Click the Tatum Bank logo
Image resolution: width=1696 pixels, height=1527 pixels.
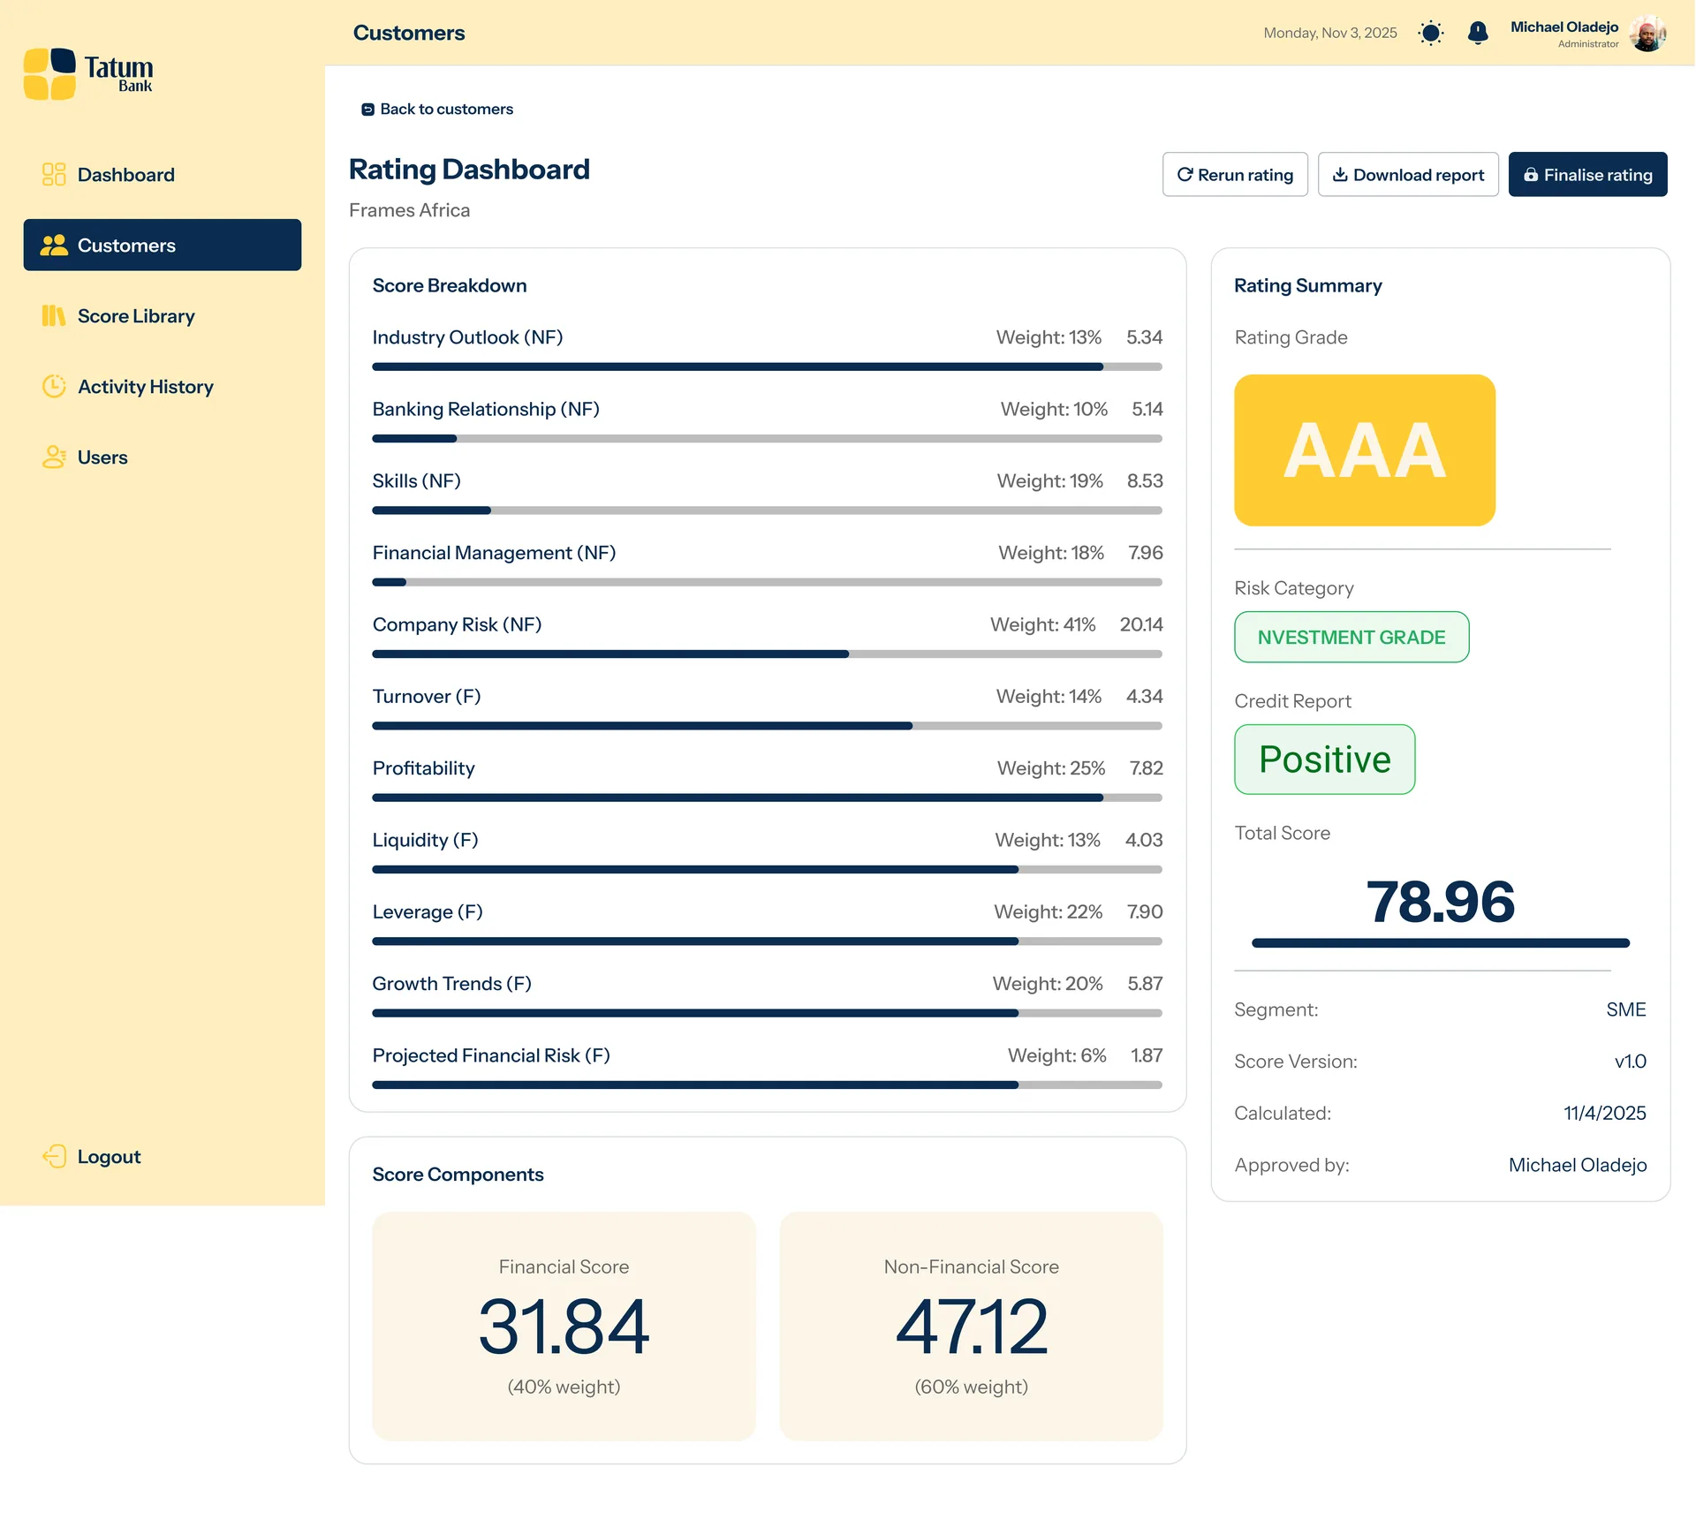[x=88, y=73]
